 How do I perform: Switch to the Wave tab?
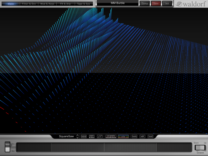point(11,4)
